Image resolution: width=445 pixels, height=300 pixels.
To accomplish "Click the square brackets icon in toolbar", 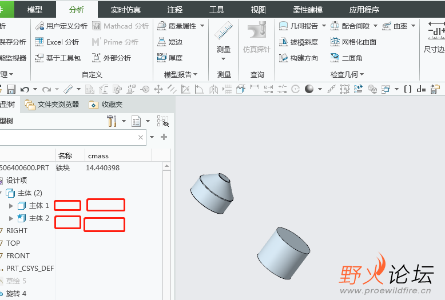I will click(408, 89).
